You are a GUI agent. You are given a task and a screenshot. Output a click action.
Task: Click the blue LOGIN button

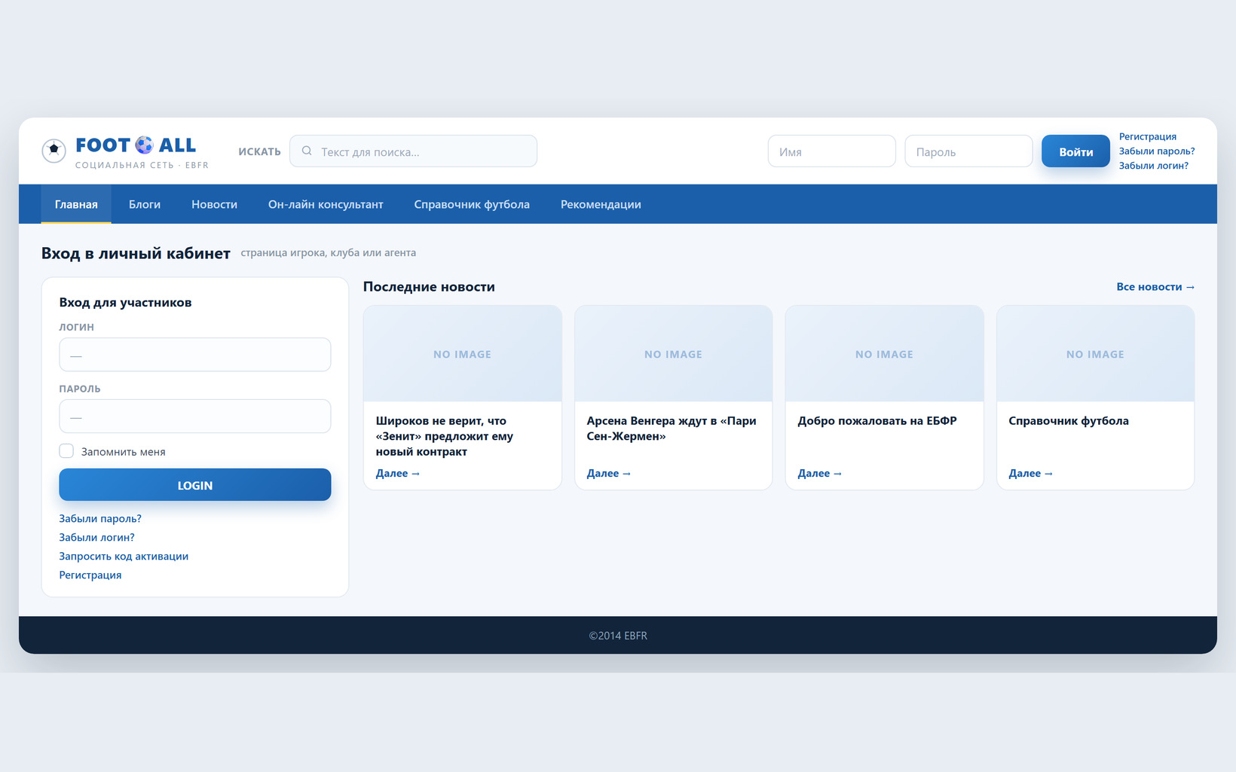[195, 485]
